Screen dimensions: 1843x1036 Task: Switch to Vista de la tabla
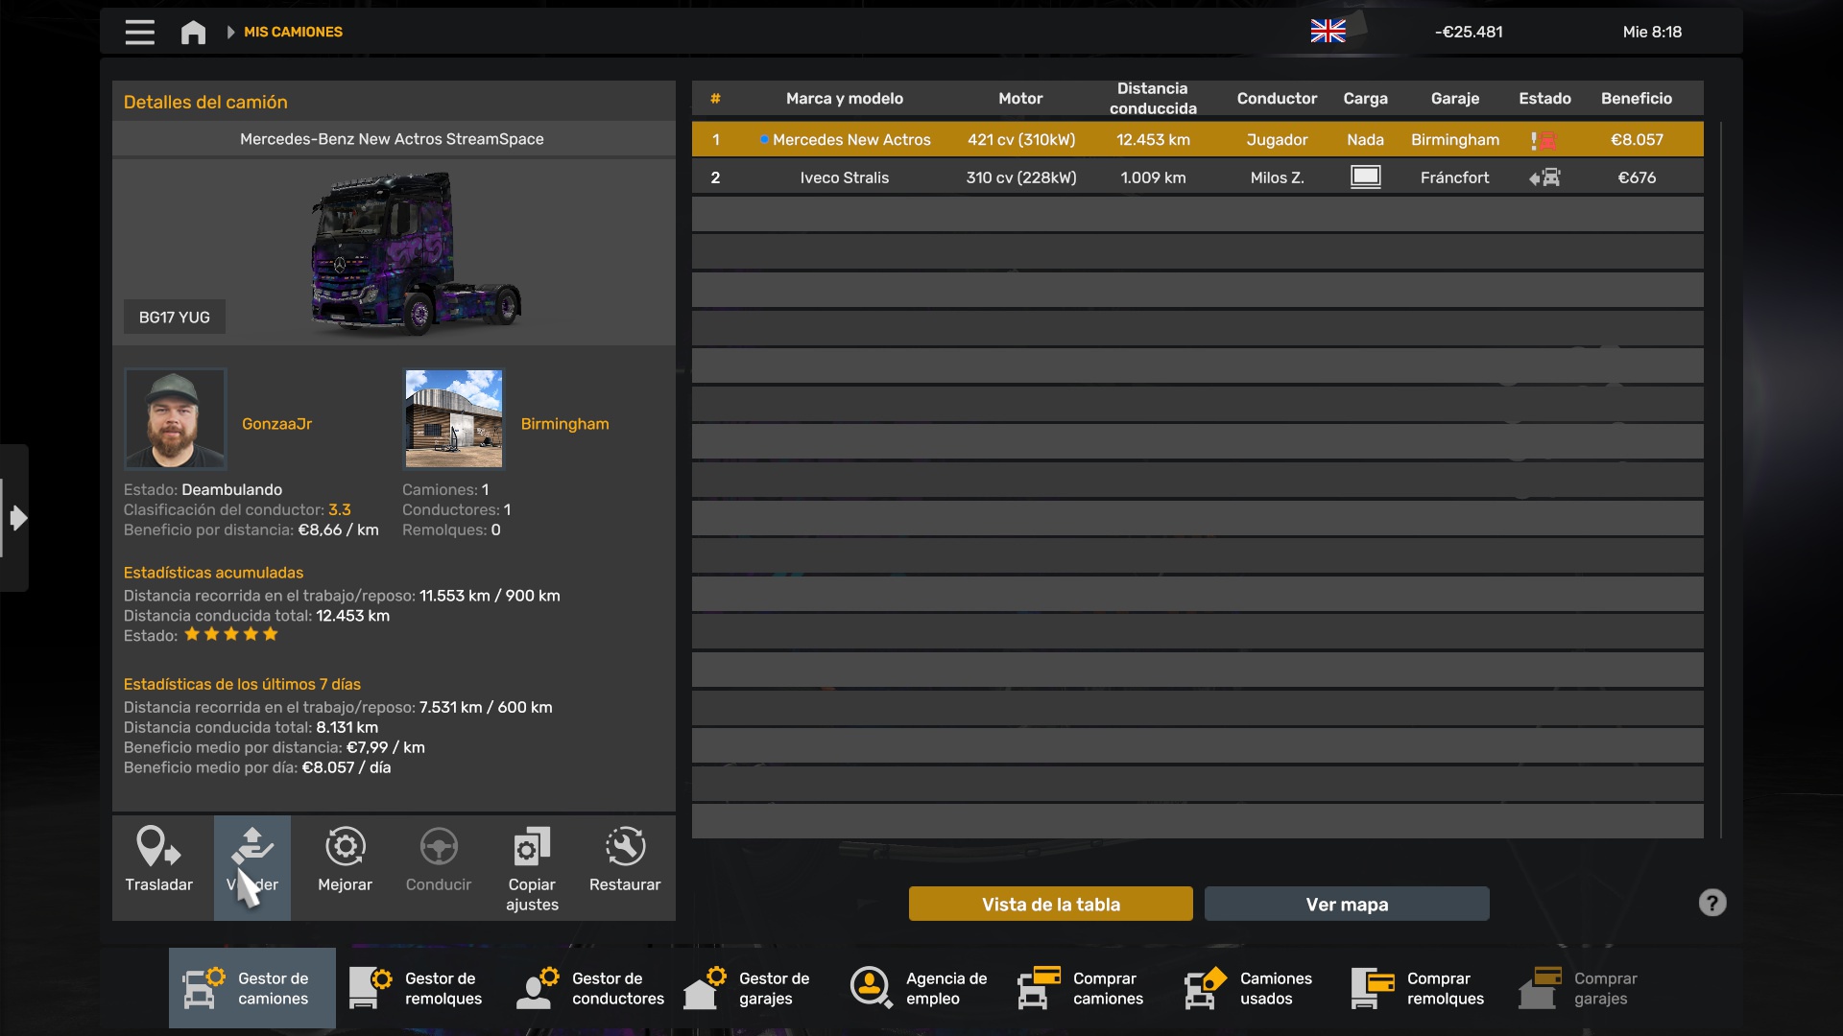(1051, 904)
